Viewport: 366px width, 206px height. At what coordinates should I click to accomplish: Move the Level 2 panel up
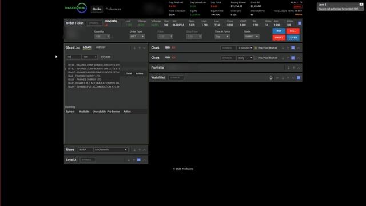(134, 160)
